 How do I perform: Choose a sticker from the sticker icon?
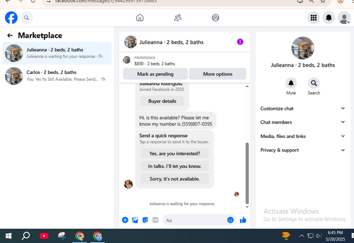[145, 220]
